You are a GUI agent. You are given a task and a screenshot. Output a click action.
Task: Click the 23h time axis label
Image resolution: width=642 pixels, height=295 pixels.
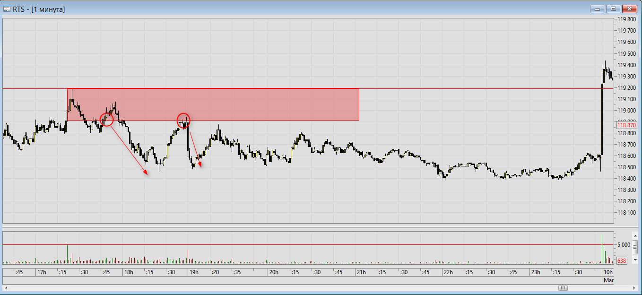click(x=535, y=272)
